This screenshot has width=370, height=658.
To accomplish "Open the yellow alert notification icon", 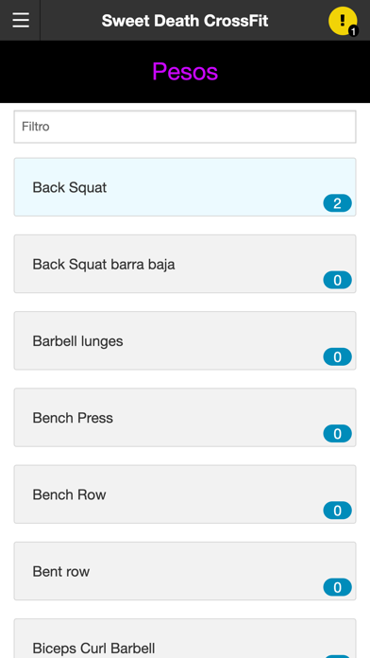I will (x=343, y=21).
